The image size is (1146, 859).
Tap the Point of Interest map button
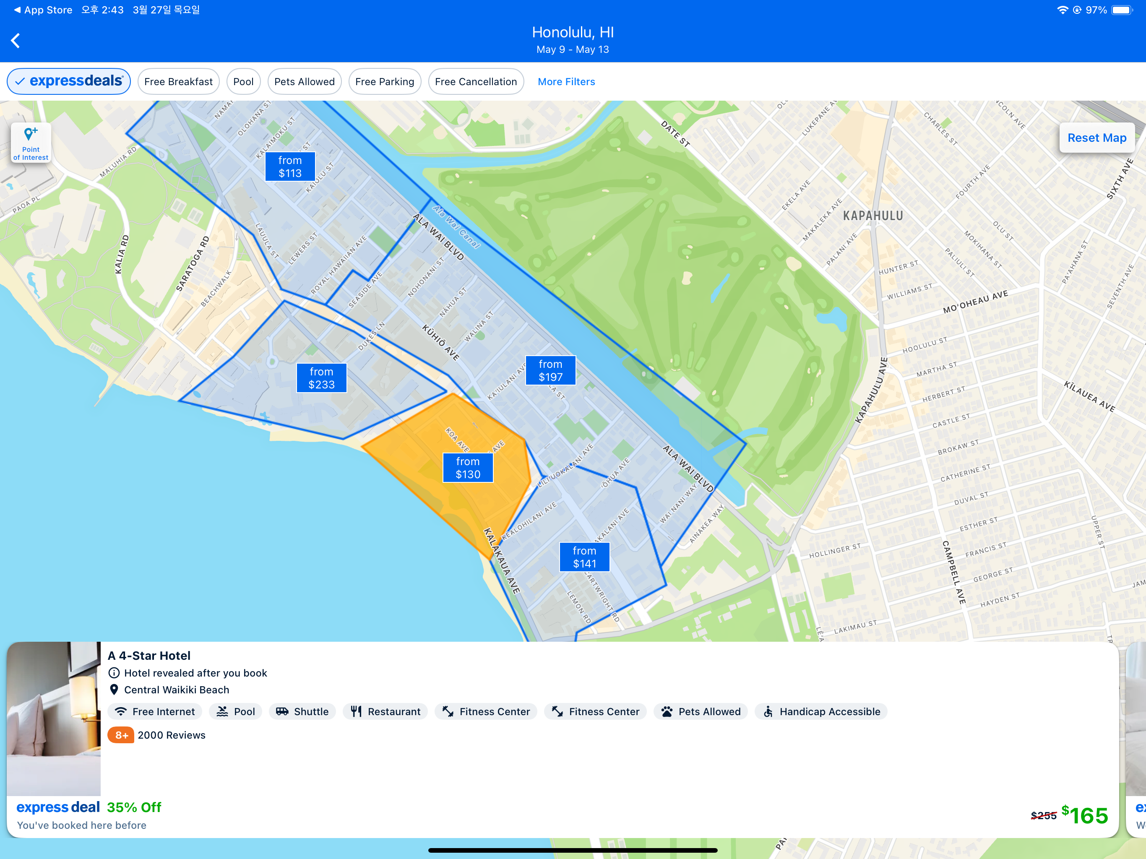tap(31, 143)
